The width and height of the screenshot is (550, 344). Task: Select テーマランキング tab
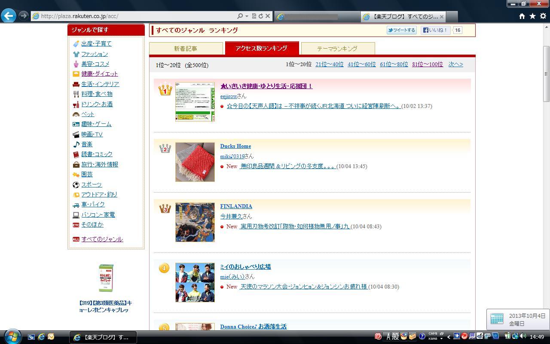(x=337, y=49)
